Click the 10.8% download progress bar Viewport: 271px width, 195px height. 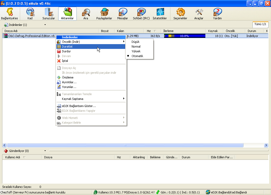184,36
